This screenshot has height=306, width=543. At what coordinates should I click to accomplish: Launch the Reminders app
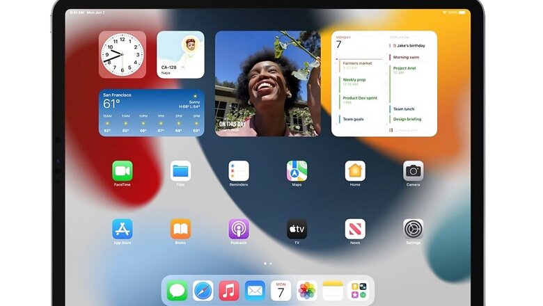coord(239,171)
